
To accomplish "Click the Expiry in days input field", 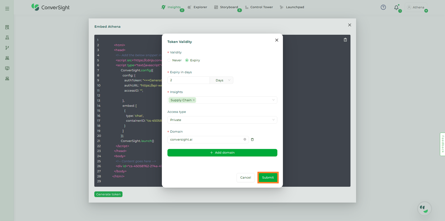I will [188, 80].
